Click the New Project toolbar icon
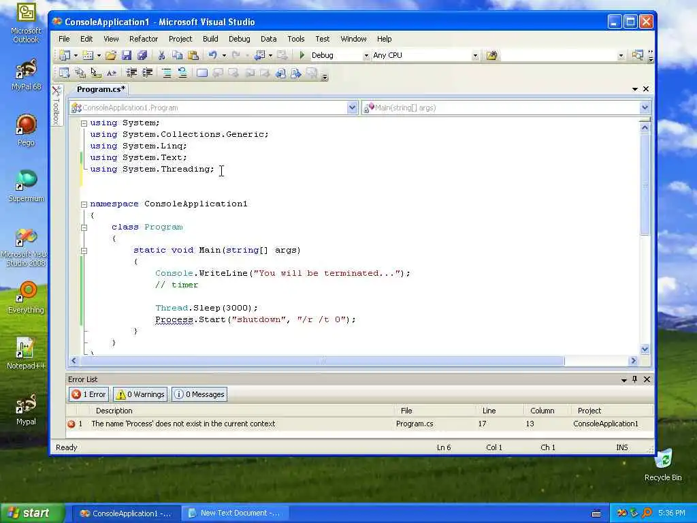 (x=65, y=55)
